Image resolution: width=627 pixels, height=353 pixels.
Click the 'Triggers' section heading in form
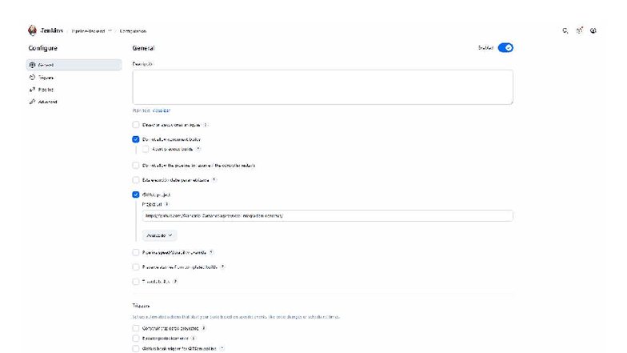pos(141,306)
